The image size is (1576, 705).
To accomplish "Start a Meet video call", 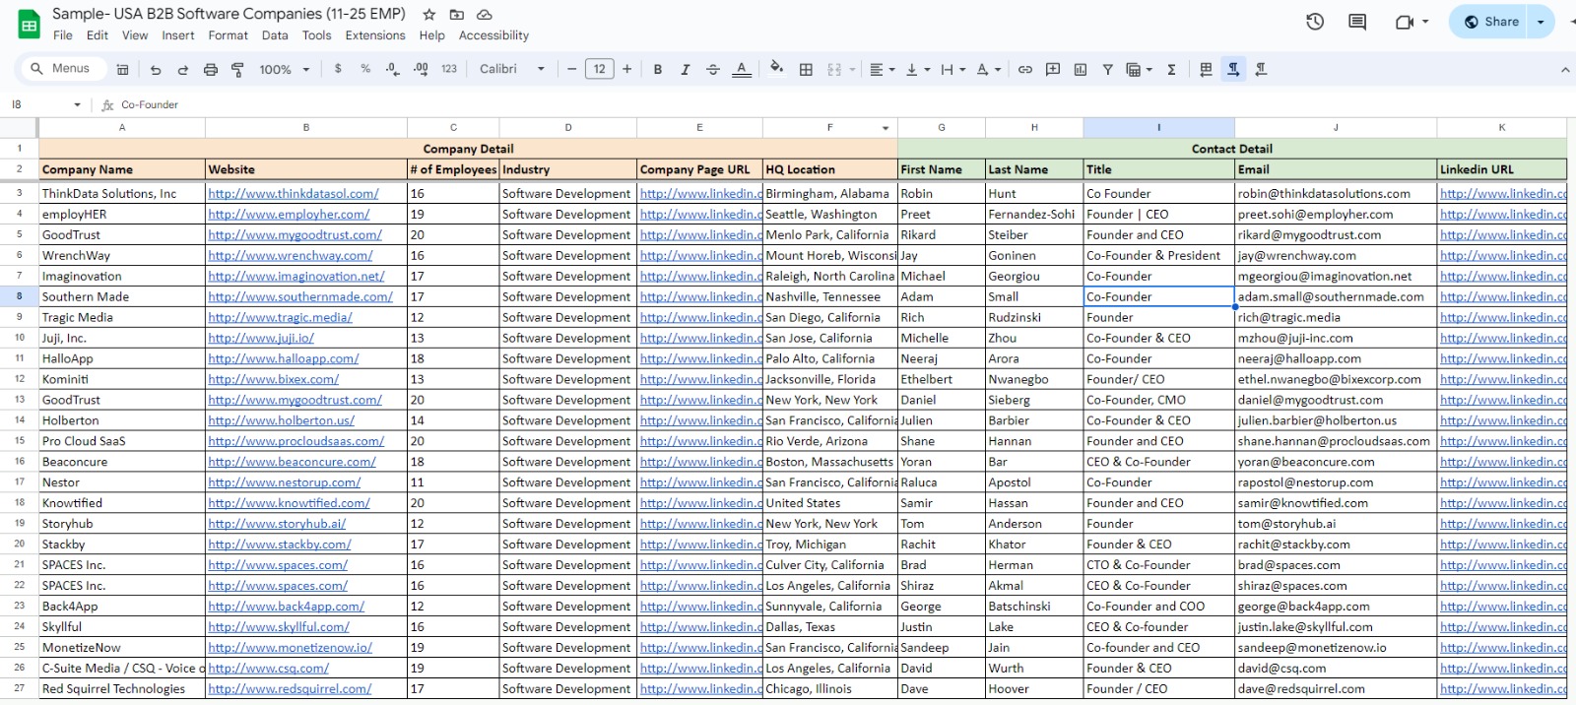I will pyautogui.click(x=1404, y=22).
